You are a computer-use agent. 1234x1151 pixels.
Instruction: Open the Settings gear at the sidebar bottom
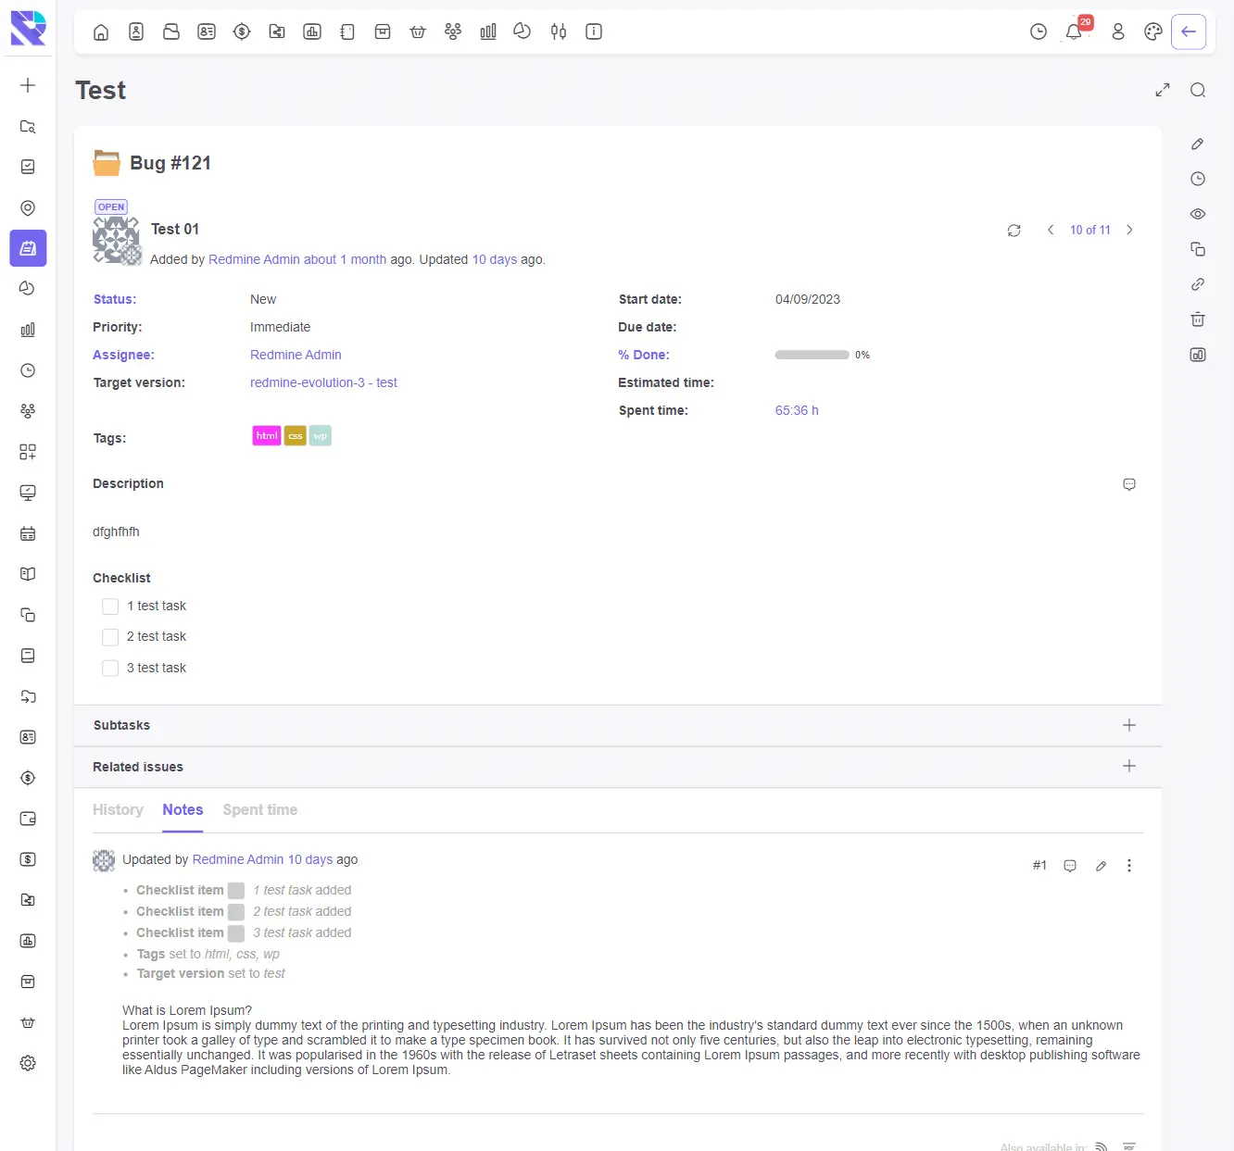(27, 1063)
